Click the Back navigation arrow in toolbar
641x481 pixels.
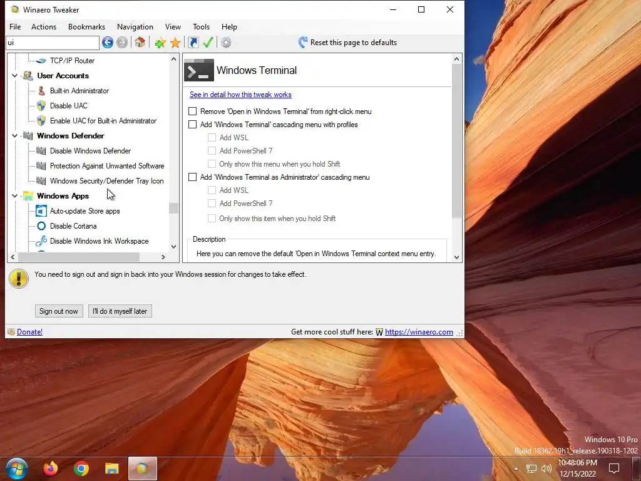[108, 42]
